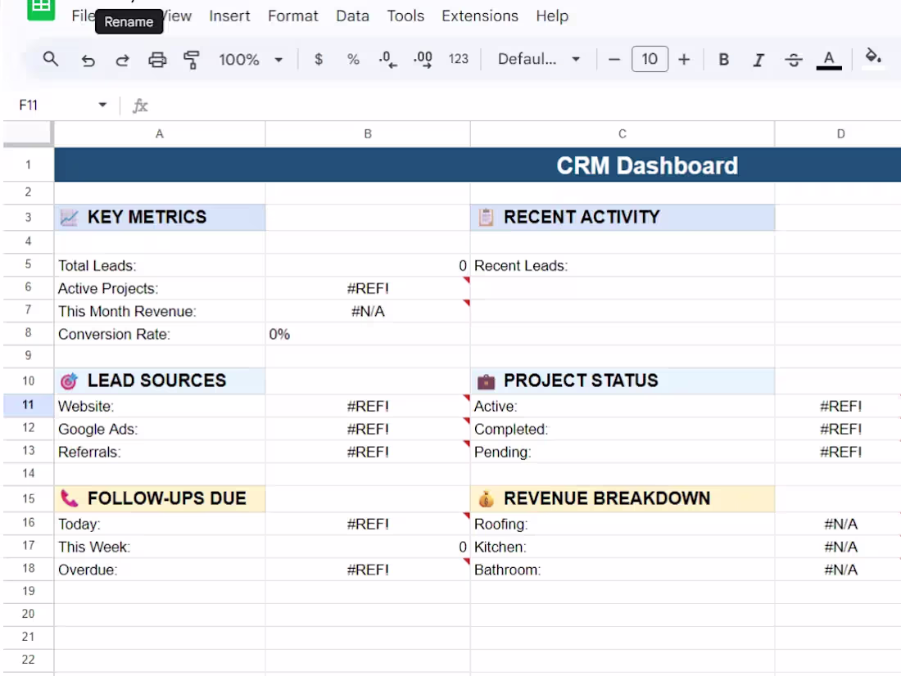Format as currency with dollar icon
The image size is (901, 676).
point(319,59)
